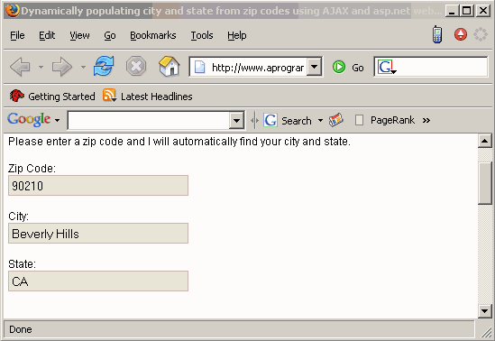Go to the Home page icon

coord(170,66)
